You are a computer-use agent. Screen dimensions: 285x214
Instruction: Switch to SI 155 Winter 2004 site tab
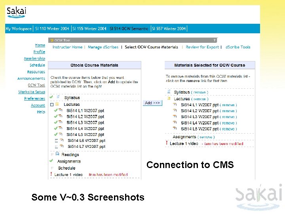(89, 29)
